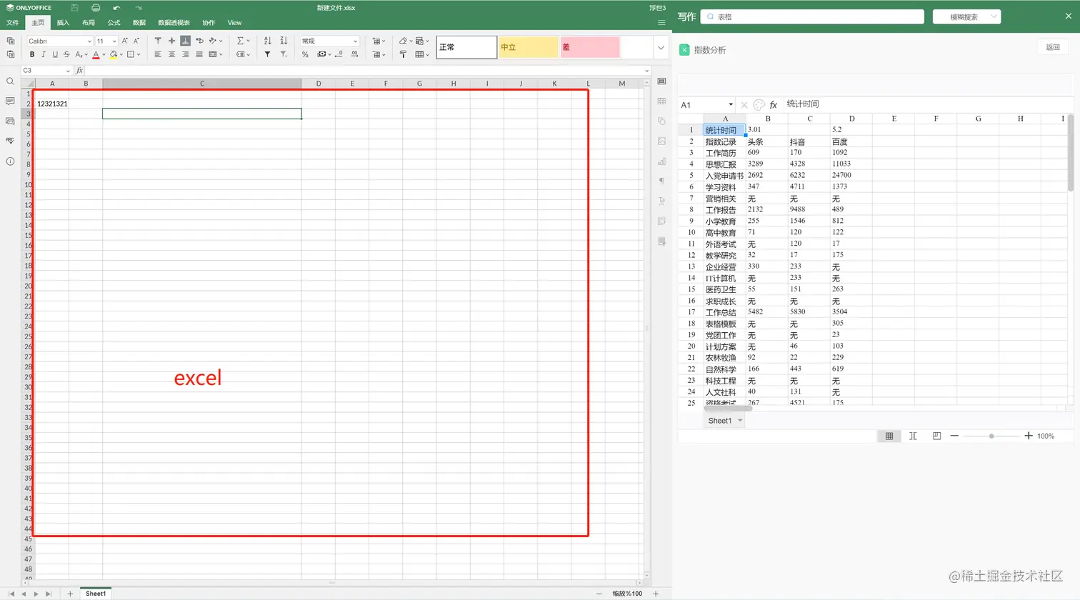
Task: Open the Search icon in the left sidebar
Action: click(10, 81)
